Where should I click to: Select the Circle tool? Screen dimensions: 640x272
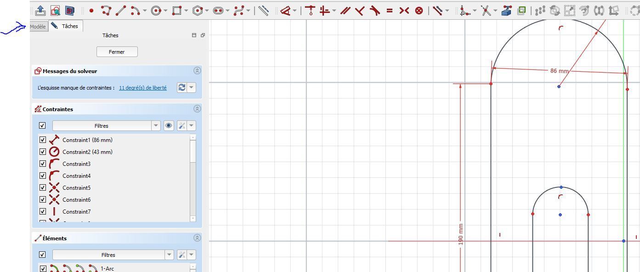tap(156, 10)
